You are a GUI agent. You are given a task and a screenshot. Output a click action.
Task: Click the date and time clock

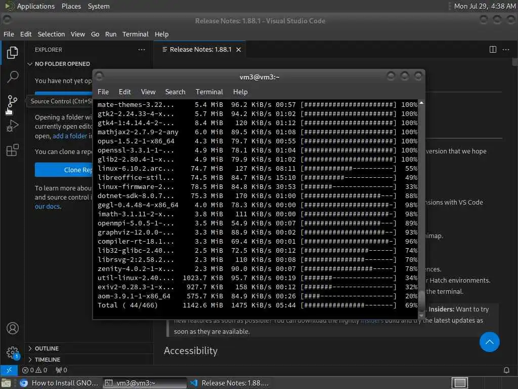click(485, 6)
